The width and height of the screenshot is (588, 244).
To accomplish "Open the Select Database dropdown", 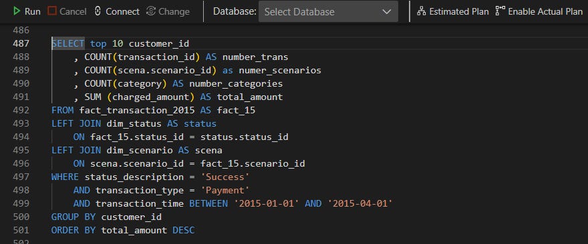I will [328, 11].
